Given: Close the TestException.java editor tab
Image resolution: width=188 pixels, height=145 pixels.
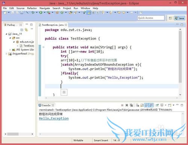Looking at the screenshot, I should coord(66,25).
